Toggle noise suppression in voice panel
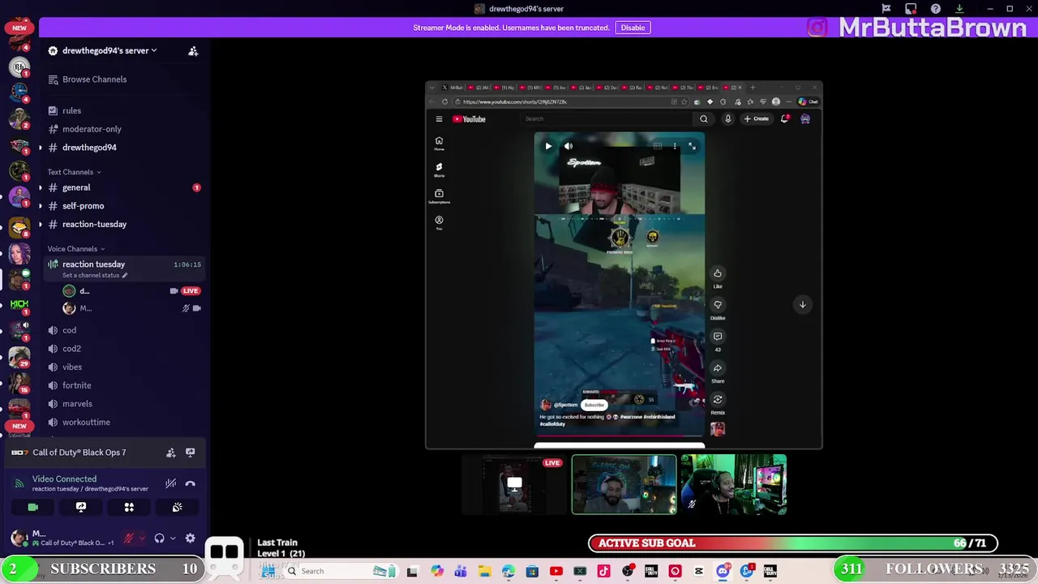 (171, 483)
